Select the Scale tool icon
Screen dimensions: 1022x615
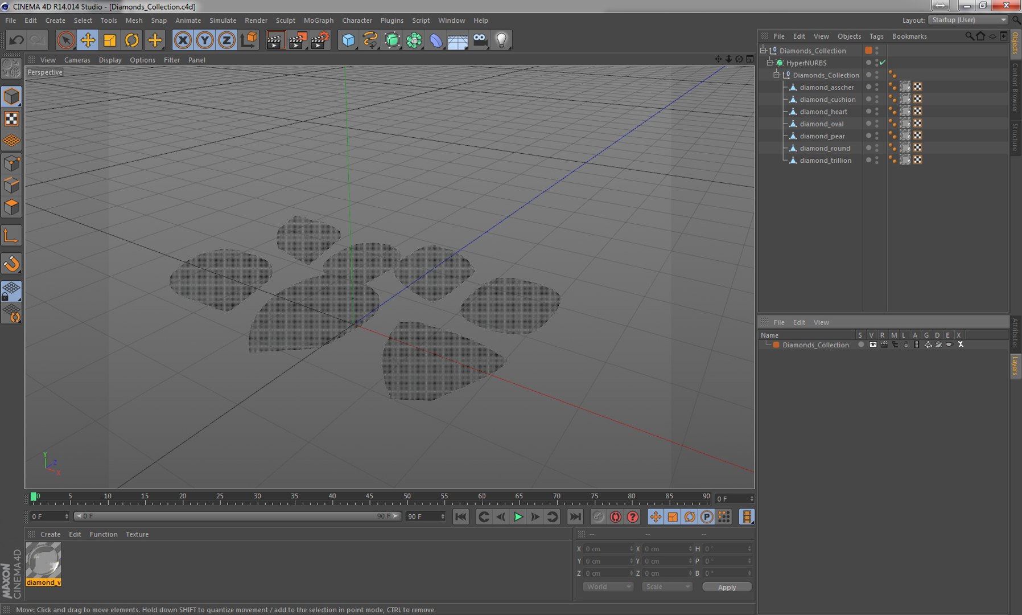click(x=110, y=40)
